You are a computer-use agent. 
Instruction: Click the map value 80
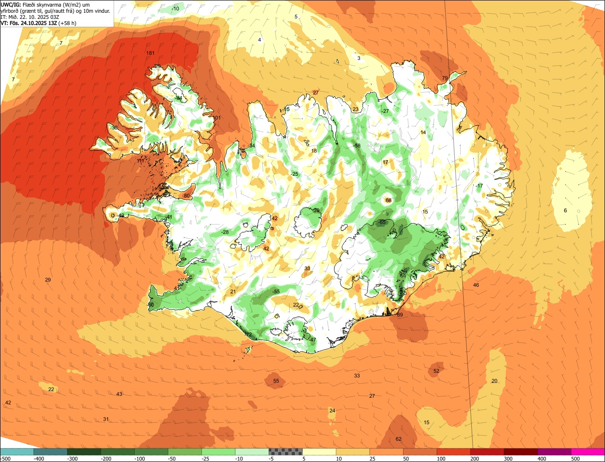[x=187, y=196]
